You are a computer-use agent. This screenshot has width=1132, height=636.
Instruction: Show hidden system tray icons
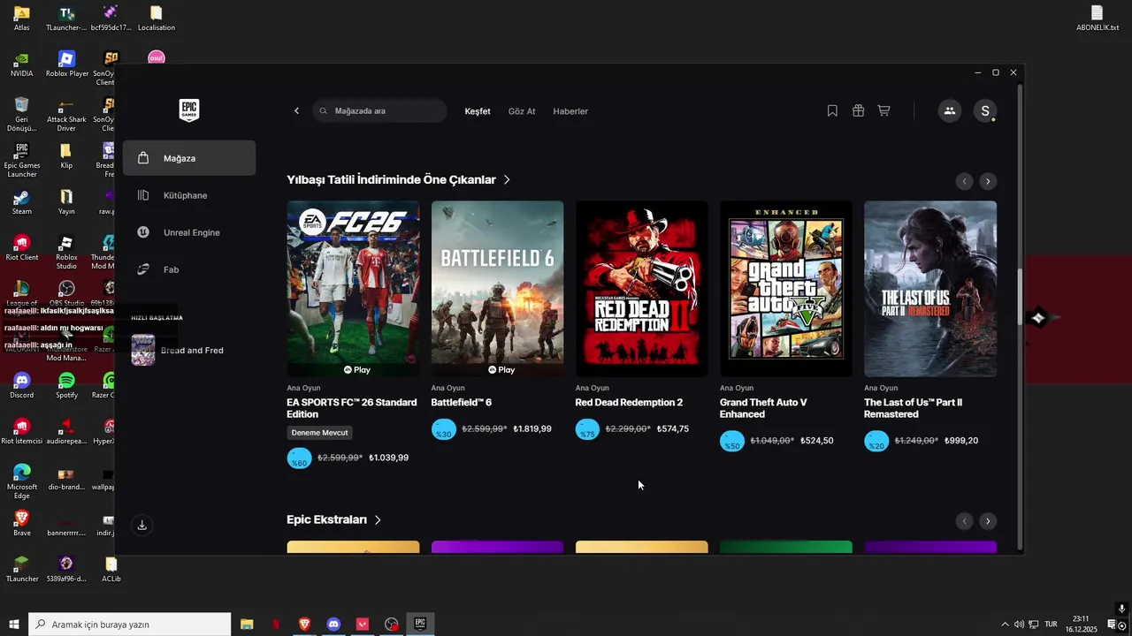1004,625
